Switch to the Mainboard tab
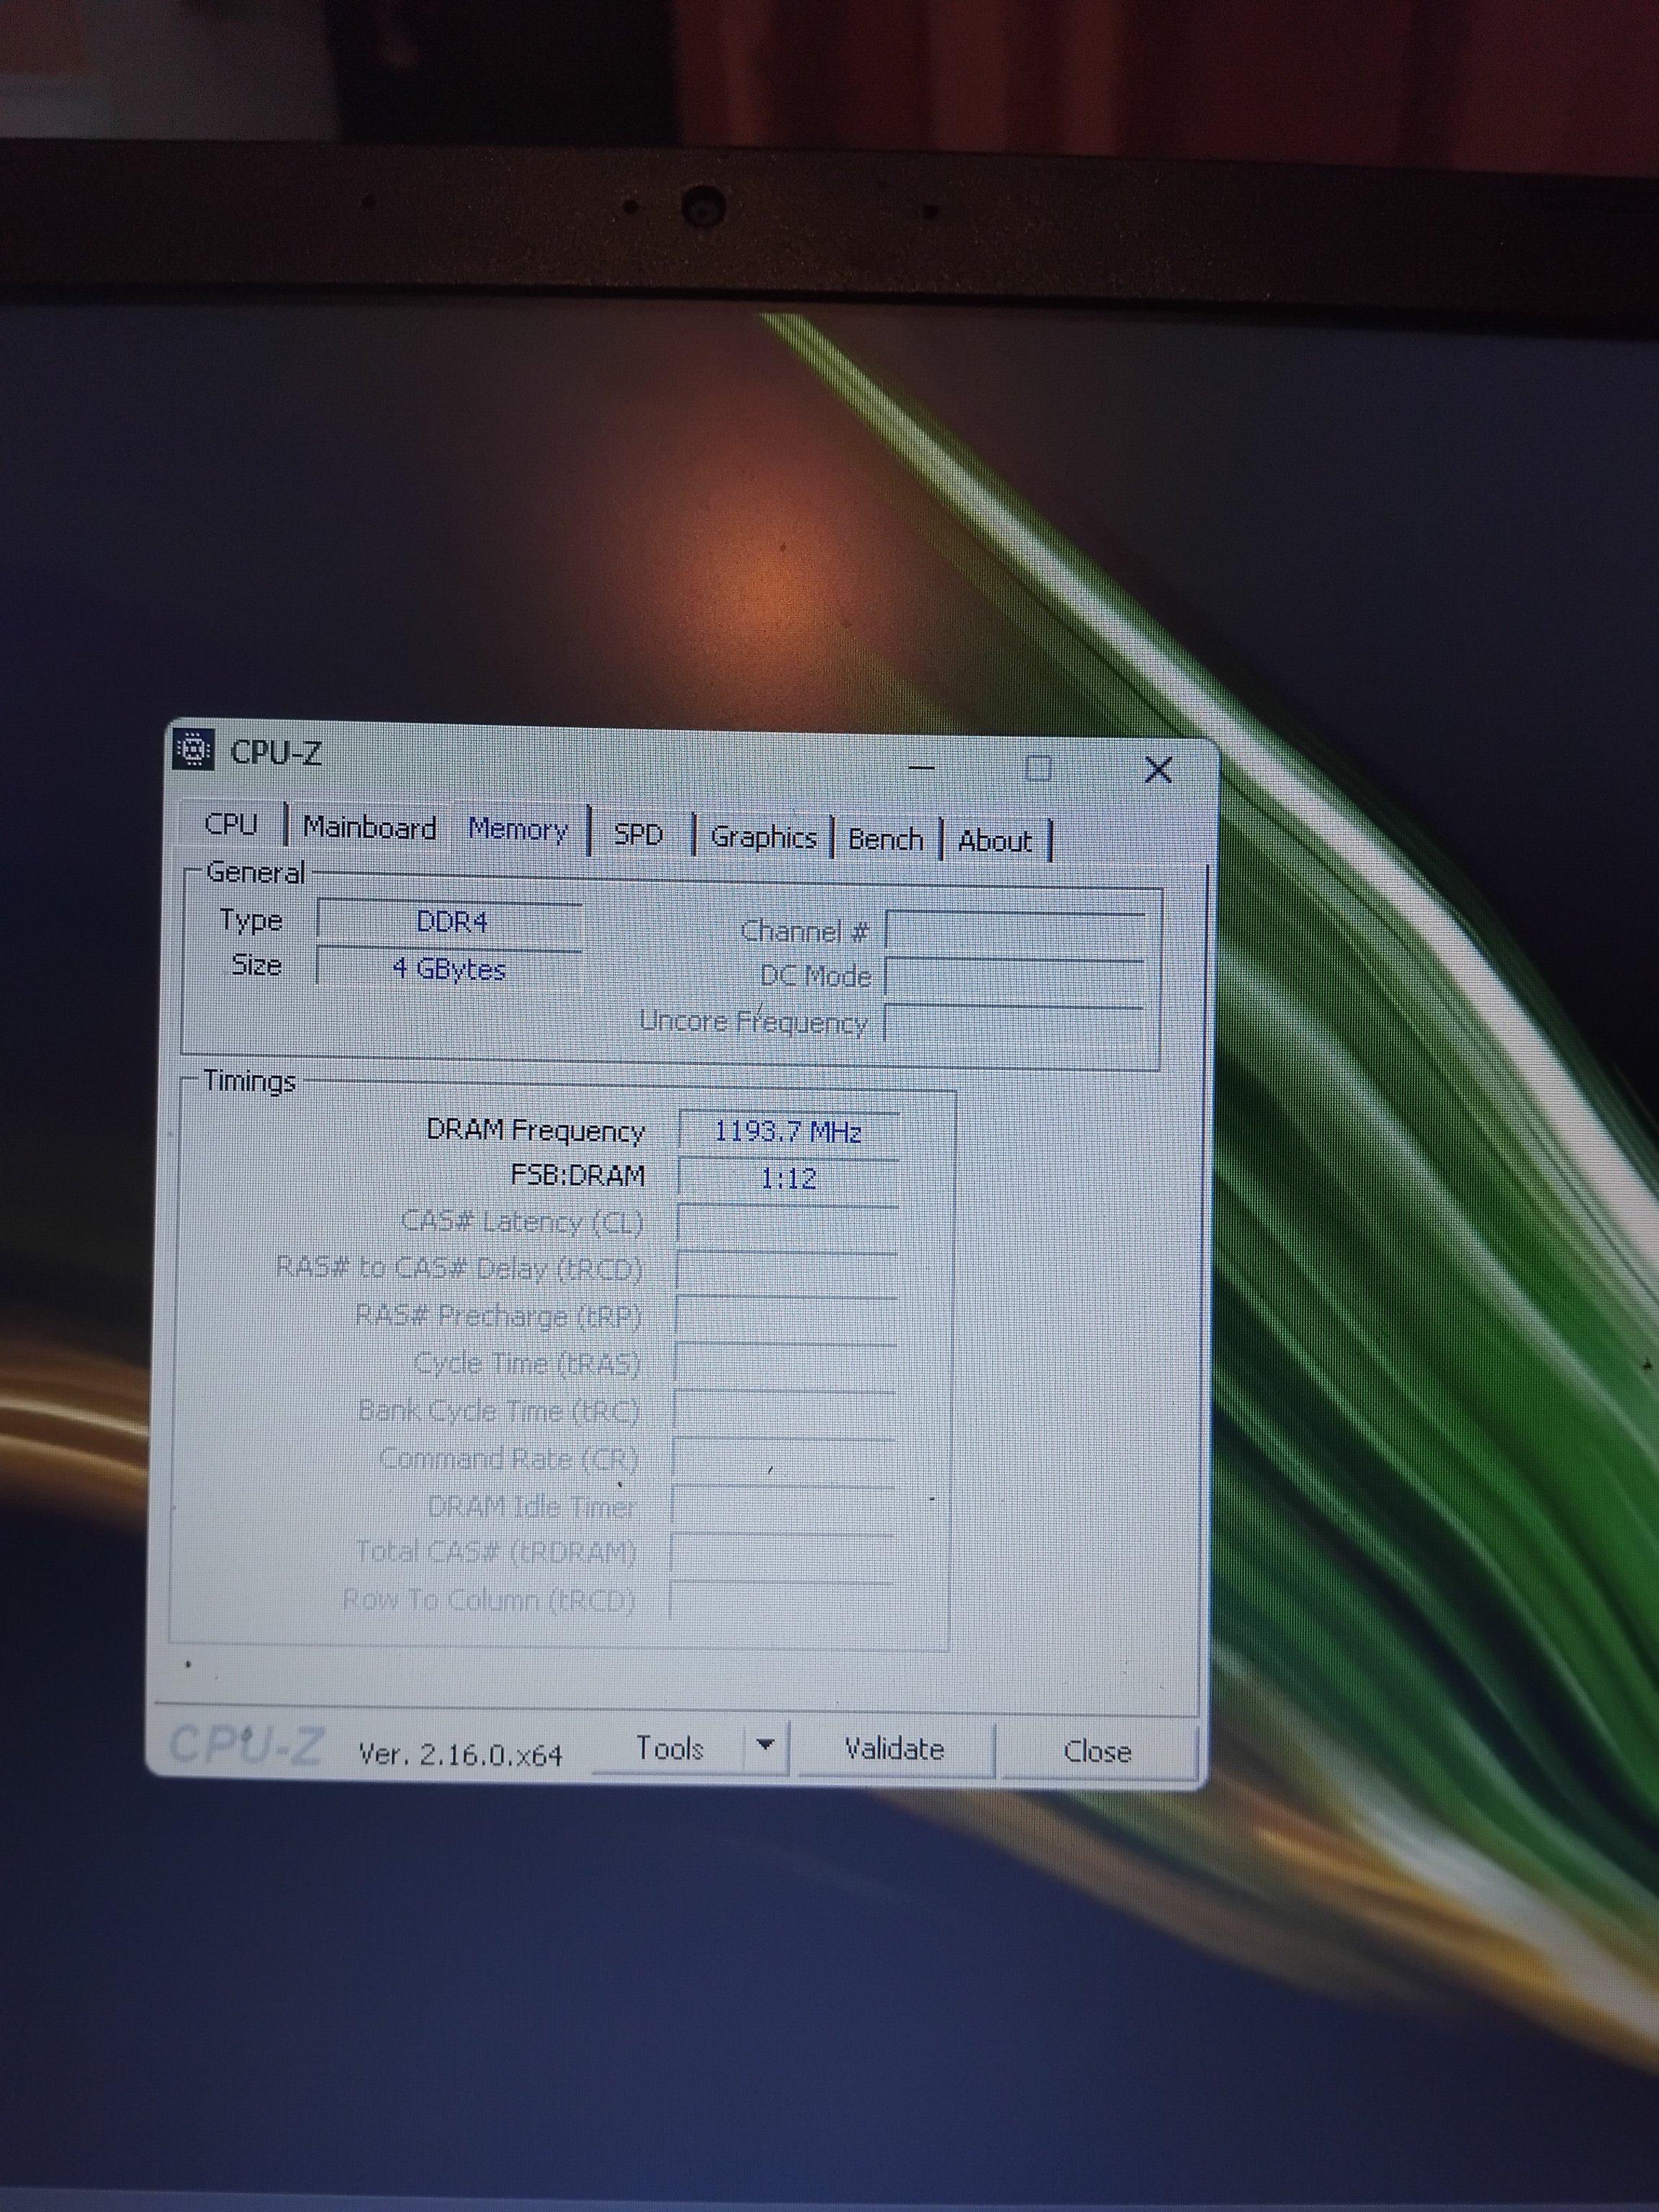1659x2212 pixels. click(x=369, y=827)
